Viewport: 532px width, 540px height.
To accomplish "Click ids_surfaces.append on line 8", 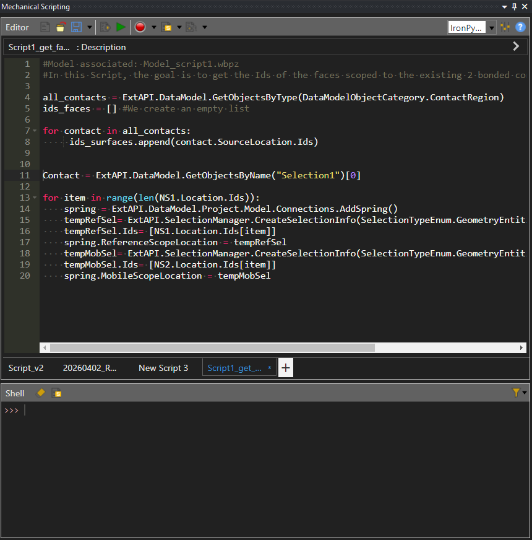I will 120,142.
